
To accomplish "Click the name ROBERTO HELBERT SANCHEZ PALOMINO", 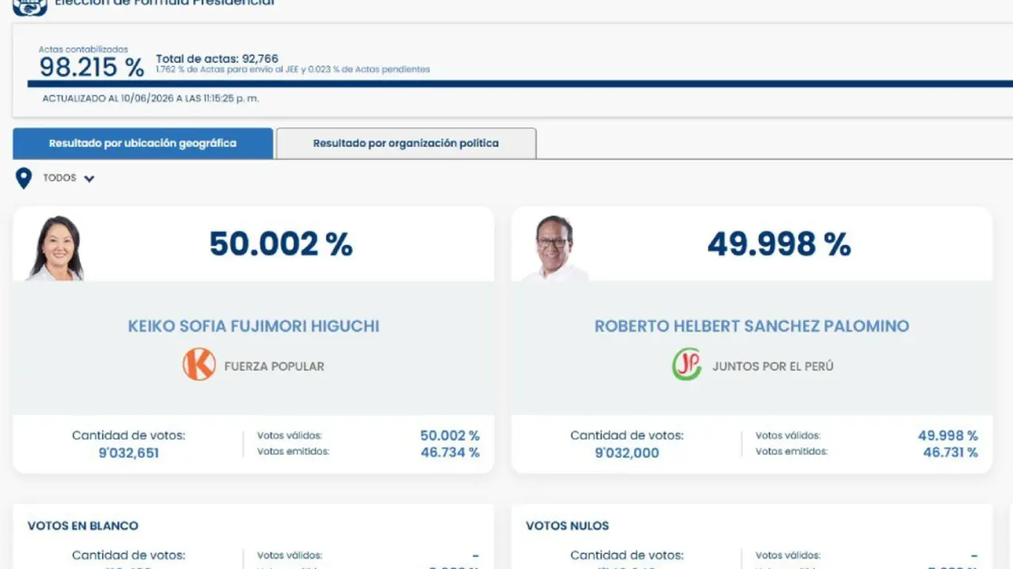I will 752,326.
